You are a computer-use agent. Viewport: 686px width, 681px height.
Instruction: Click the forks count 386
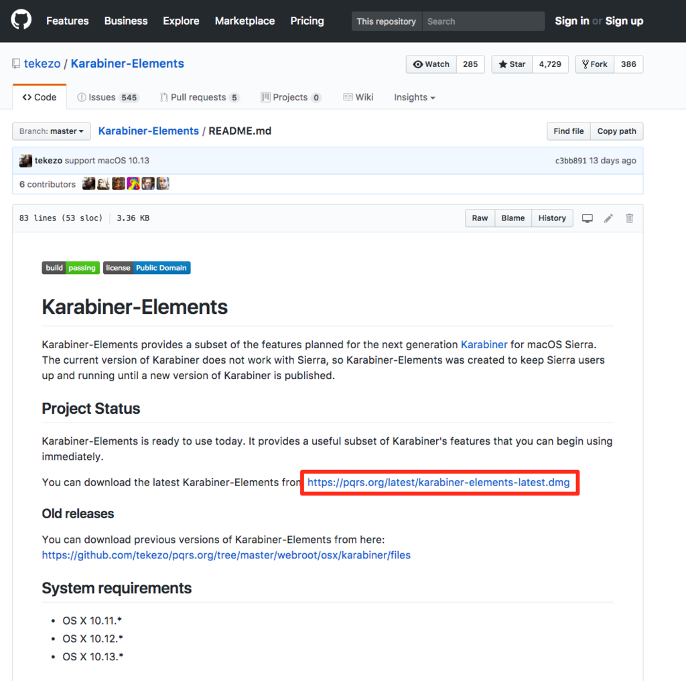tap(628, 64)
